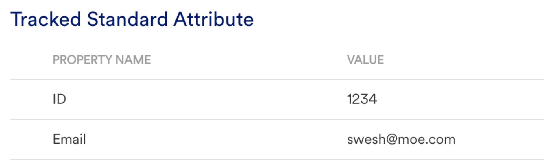The image size is (547, 163).
Task: Click the word Tracked in the heading
Action: click(46, 19)
